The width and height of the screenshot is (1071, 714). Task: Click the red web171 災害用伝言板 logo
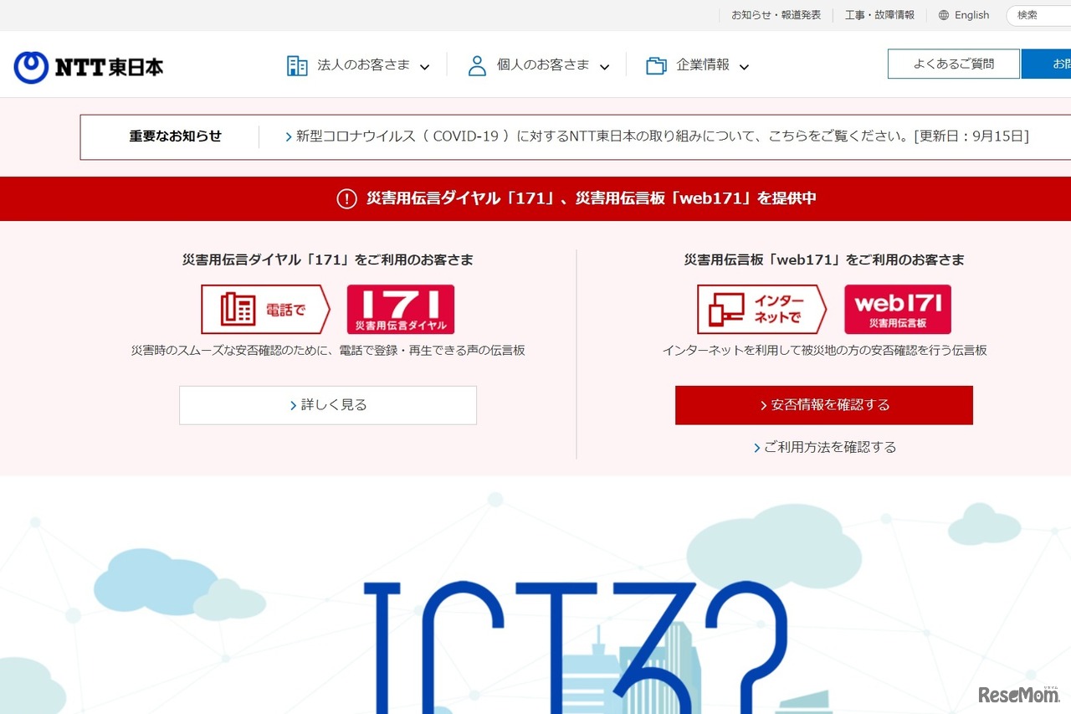pyautogui.click(x=898, y=310)
